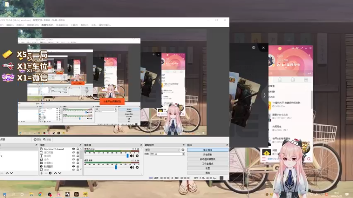
Task: Move the selected source up in the Sources list
Action: point(56,173)
